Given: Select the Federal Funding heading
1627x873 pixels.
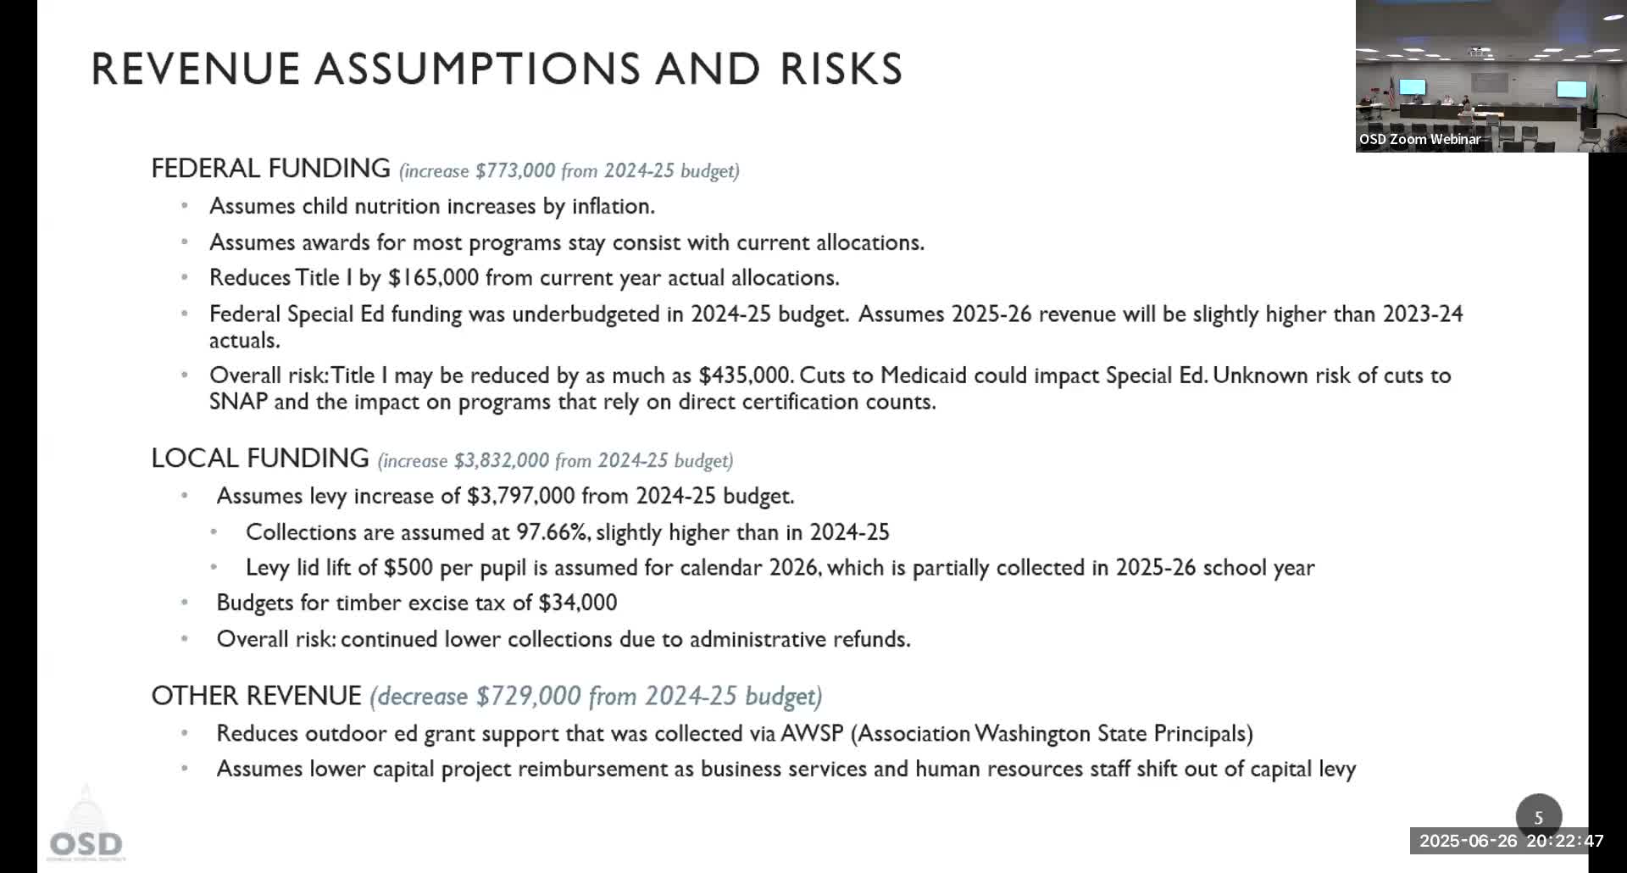Looking at the screenshot, I should click(270, 168).
